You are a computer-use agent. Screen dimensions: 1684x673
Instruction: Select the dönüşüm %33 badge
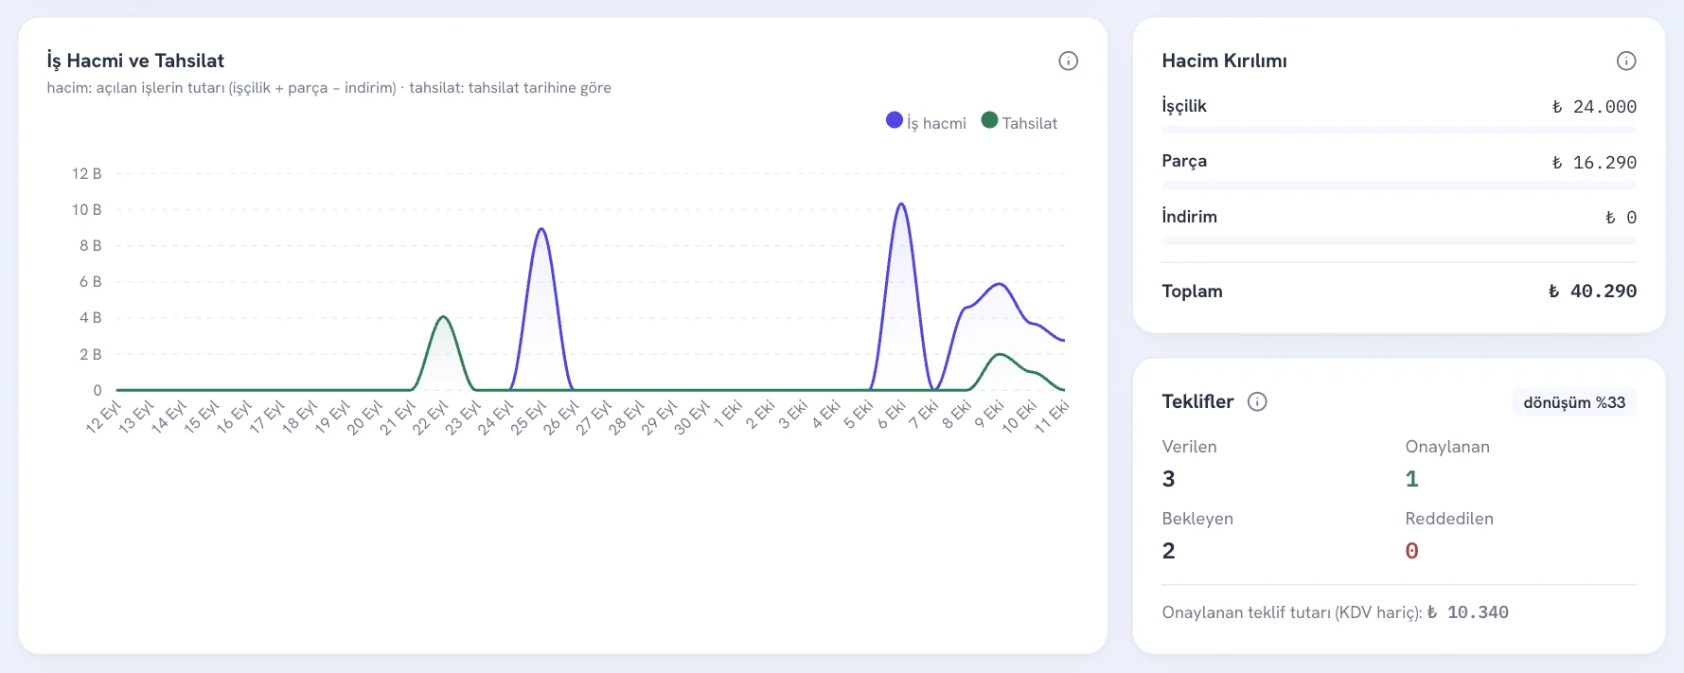coord(1574,402)
